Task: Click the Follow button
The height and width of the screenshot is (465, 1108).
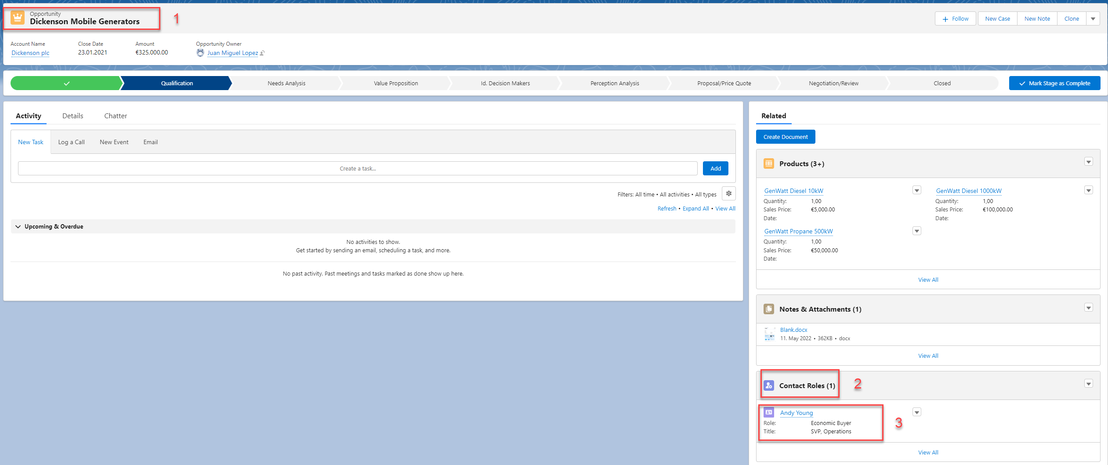Action: click(x=956, y=18)
